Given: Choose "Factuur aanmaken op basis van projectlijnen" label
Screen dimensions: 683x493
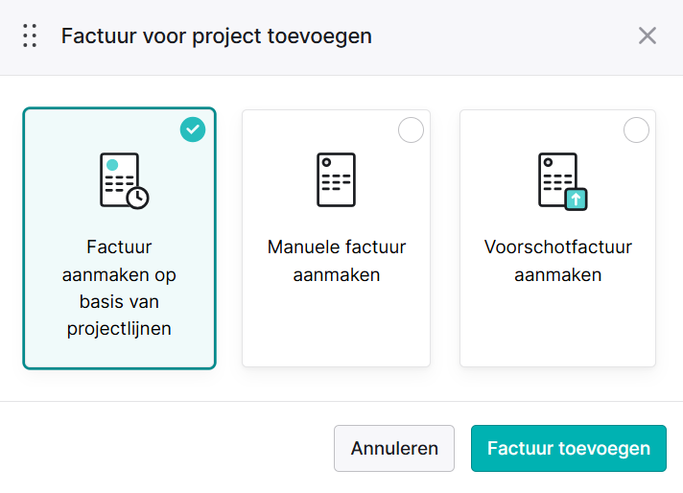Looking at the screenshot, I should 119,288.
